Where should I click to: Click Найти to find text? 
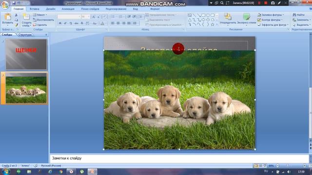(298, 15)
